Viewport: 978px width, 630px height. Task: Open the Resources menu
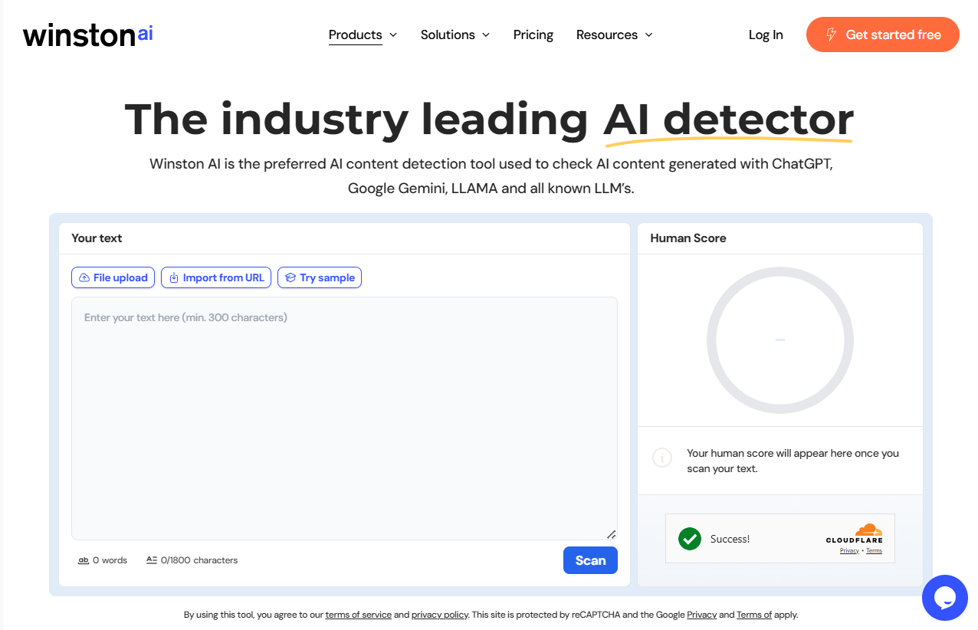tap(607, 34)
